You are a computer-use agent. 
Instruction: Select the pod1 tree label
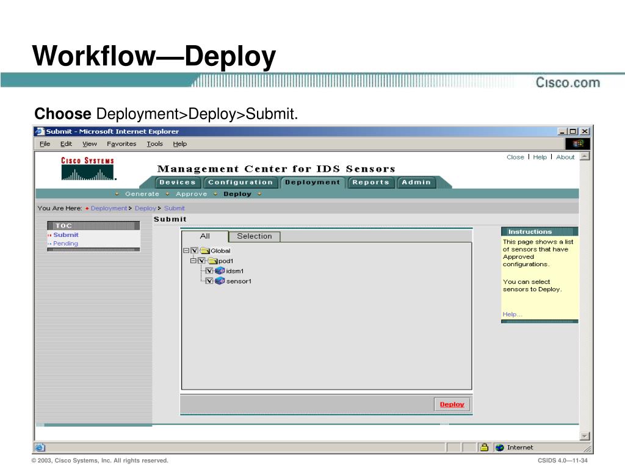tap(226, 261)
